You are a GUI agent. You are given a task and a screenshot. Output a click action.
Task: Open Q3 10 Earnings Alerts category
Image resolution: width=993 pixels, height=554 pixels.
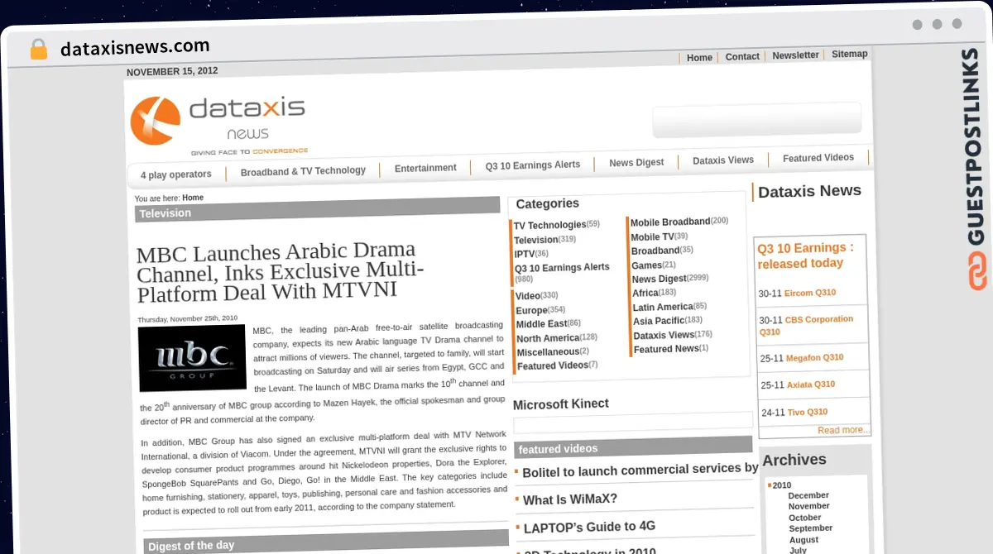click(562, 267)
